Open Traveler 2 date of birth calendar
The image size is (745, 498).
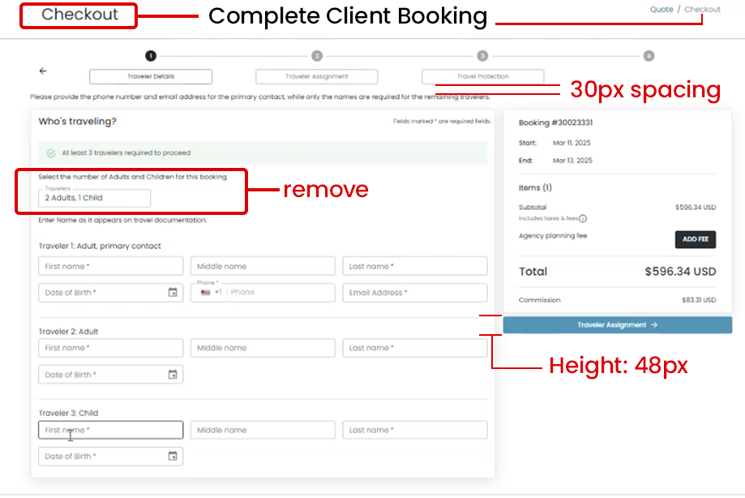point(173,375)
